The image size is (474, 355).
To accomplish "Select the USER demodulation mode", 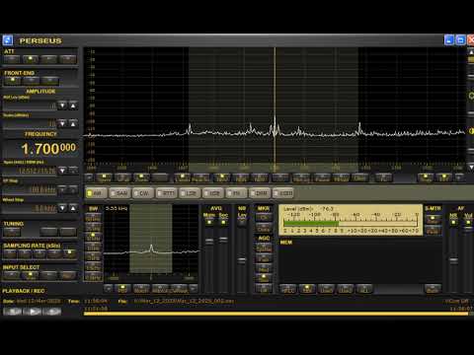I will [x=283, y=193].
